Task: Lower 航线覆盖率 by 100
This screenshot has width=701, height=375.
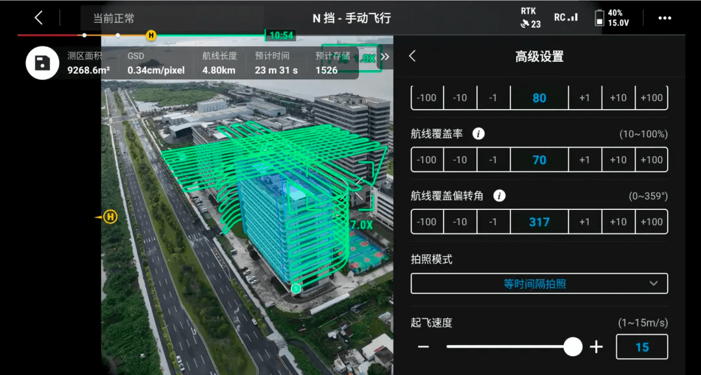Action: pos(427,160)
